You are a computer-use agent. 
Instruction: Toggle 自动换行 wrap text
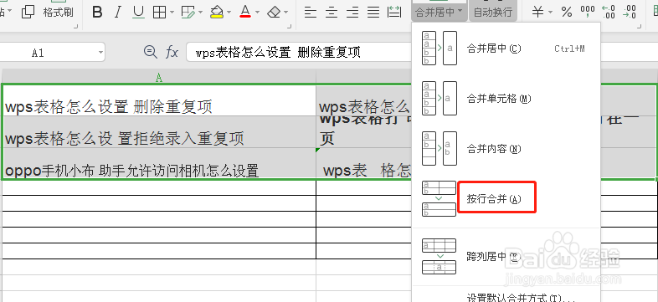493,11
